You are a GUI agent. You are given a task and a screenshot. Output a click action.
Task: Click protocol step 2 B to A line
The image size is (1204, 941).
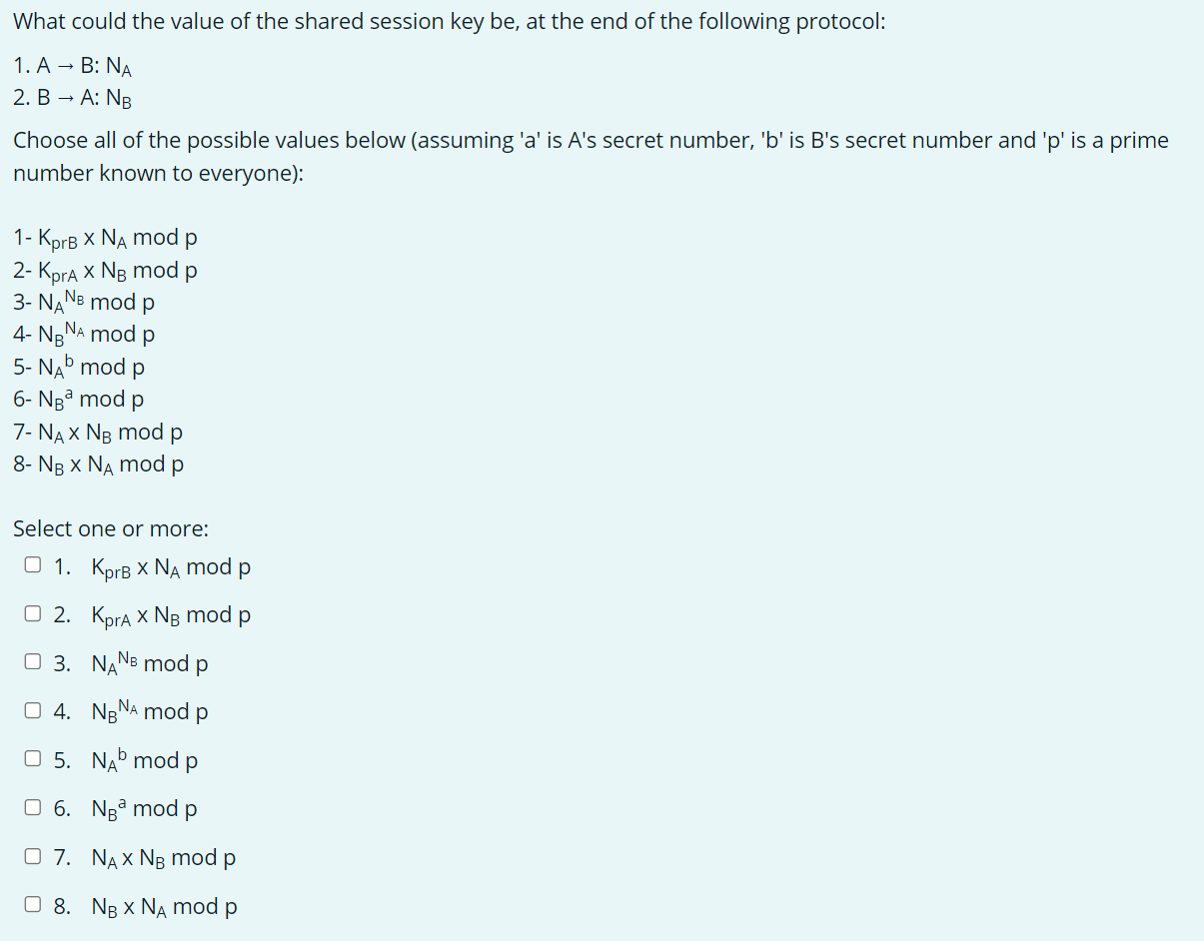72,97
